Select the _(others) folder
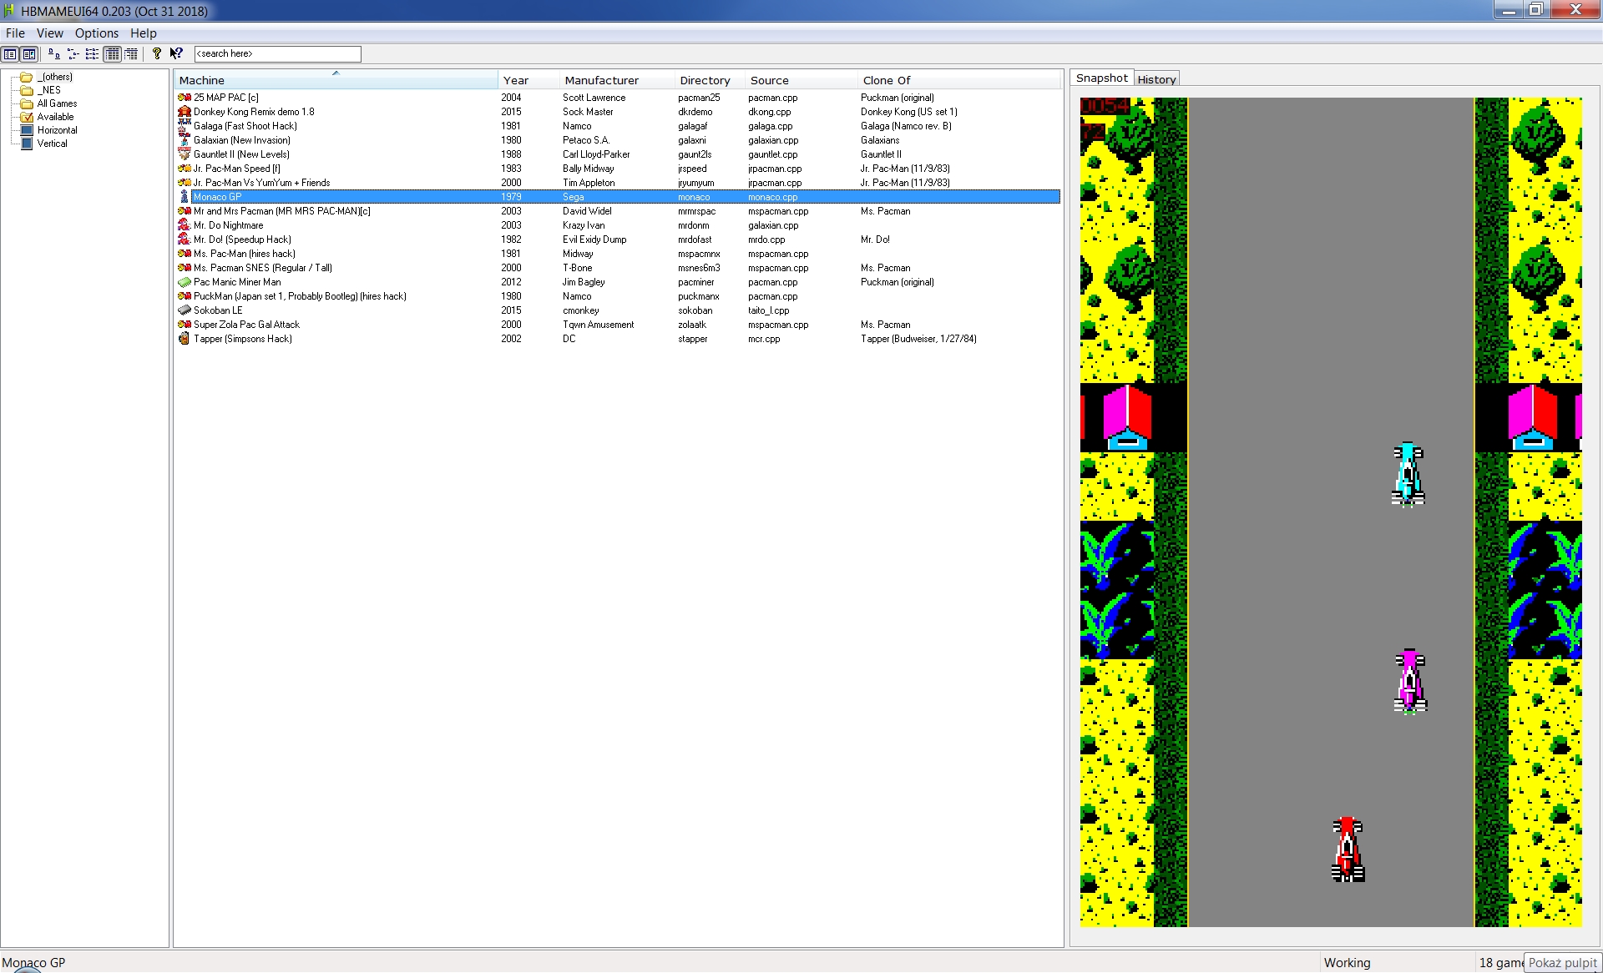1603x973 pixels. click(x=54, y=77)
